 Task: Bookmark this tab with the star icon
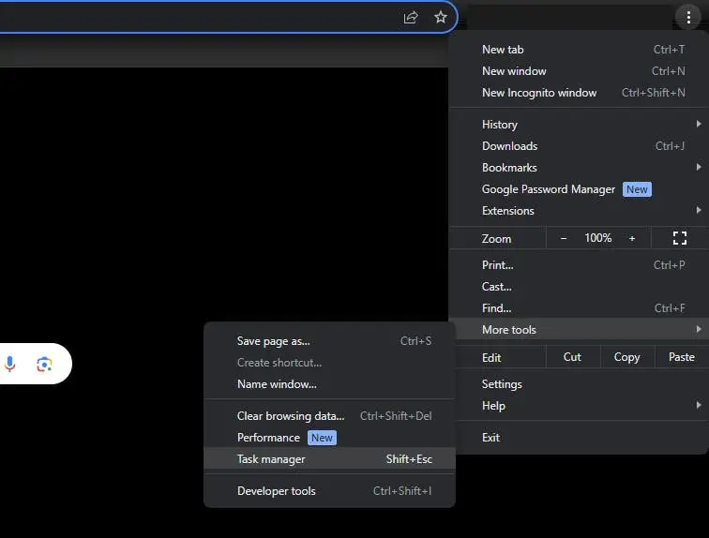pyautogui.click(x=440, y=18)
